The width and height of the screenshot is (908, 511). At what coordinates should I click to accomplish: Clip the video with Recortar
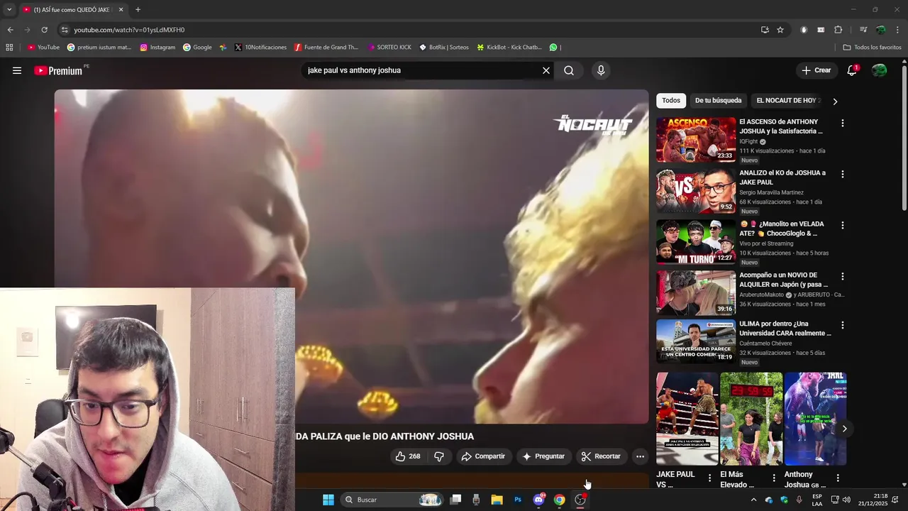(601, 456)
